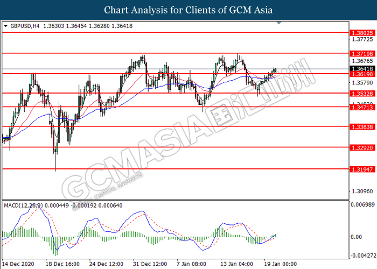
Task: Click the OHLC values next to the symbol
Action: (88, 26)
